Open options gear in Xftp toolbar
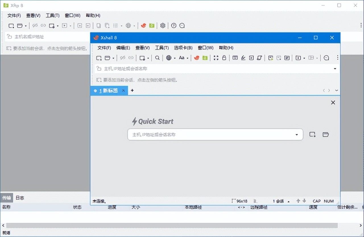The image size is (364, 237). (x=163, y=26)
